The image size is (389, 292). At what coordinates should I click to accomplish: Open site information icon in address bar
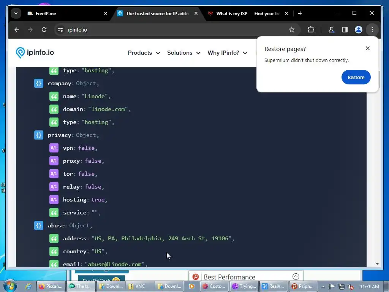60,30
